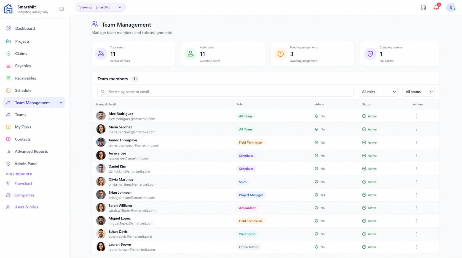
Task: Open actions menu for Sarah Williams
Action: click(417, 208)
